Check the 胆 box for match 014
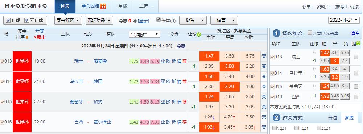This screenshot has width=363, height=134. tap(356, 73)
